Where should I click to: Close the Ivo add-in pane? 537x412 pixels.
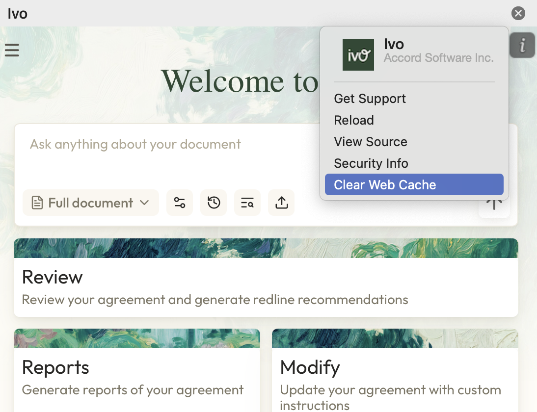click(518, 13)
